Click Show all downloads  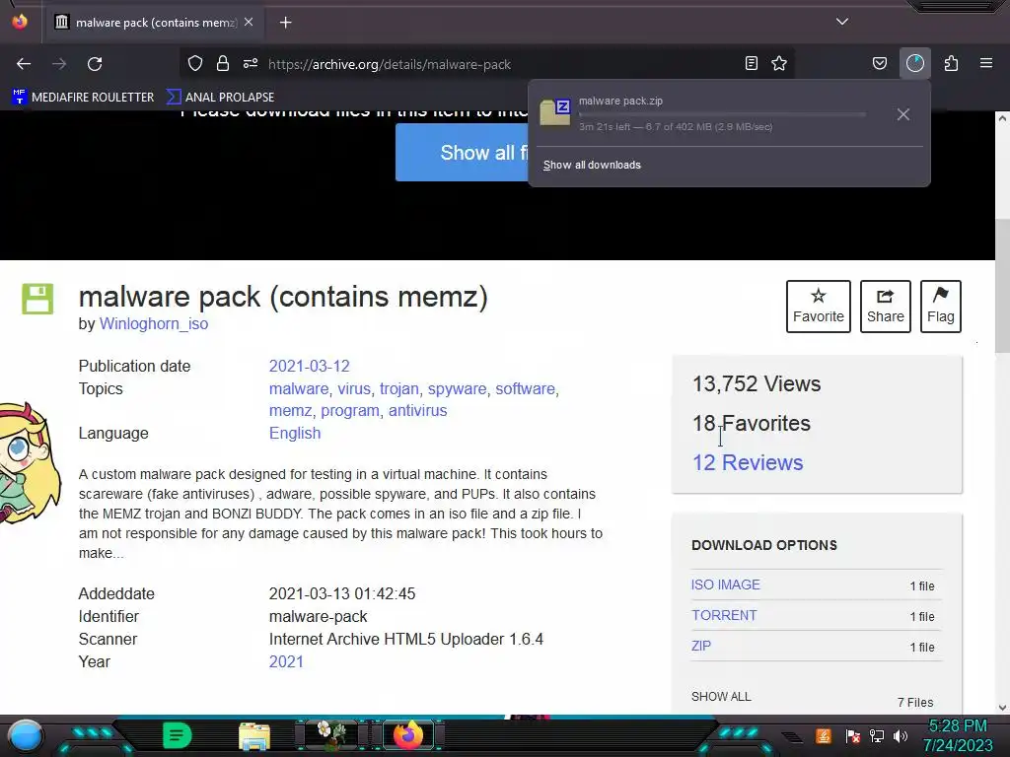point(592,165)
